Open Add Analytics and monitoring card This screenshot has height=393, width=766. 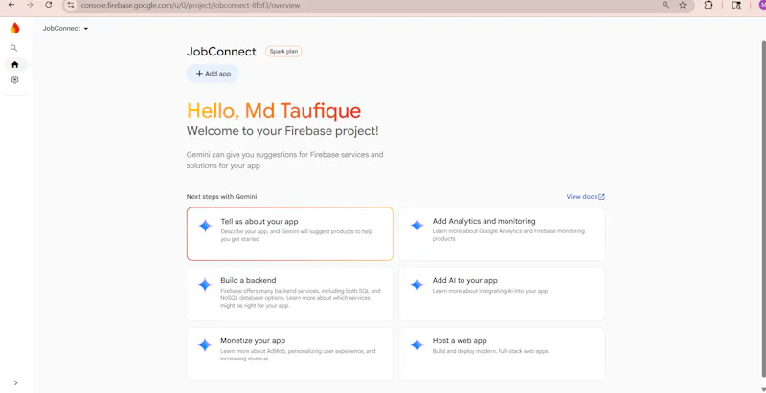(x=502, y=234)
